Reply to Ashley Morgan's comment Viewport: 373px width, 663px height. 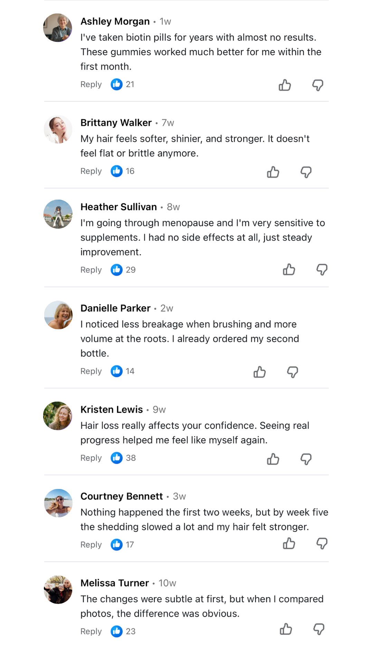(x=91, y=84)
